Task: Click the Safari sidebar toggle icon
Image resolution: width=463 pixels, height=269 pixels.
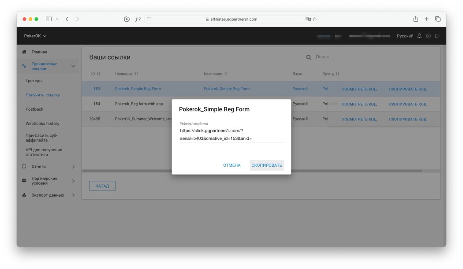Action: [x=49, y=19]
